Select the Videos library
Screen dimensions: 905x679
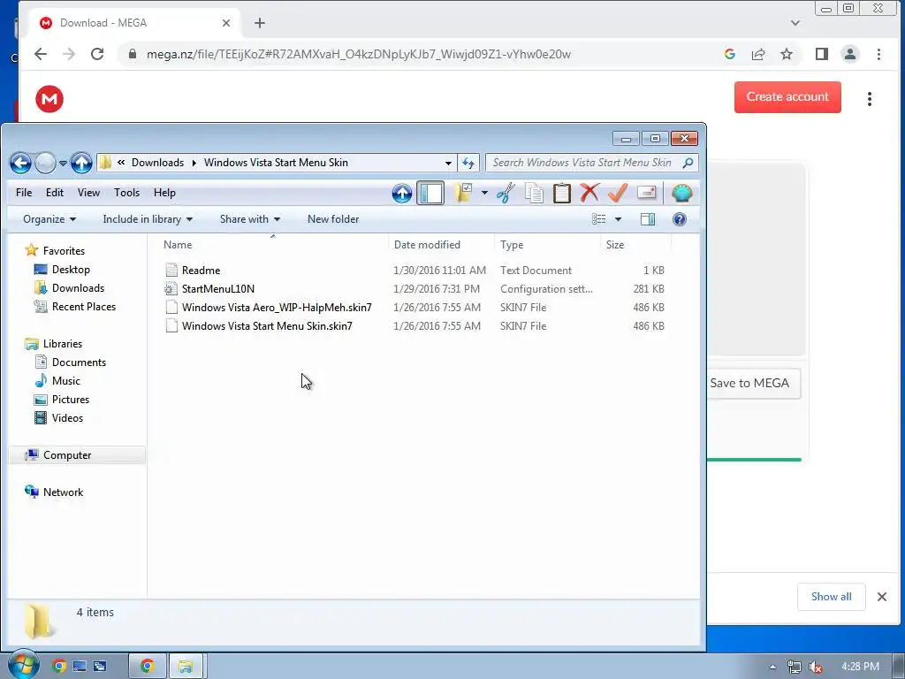pyautogui.click(x=67, y=418)
